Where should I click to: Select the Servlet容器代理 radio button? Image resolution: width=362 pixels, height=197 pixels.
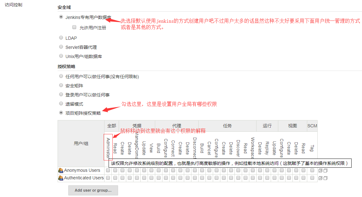(61, 47)
